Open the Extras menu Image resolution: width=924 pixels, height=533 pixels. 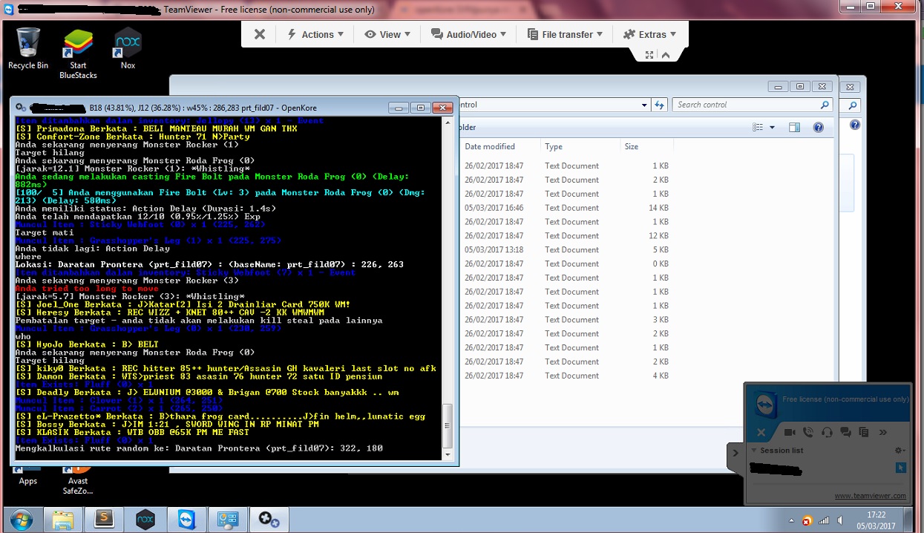[650, 34]
